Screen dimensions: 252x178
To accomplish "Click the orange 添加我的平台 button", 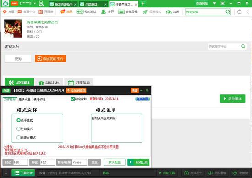I will click(50, 59).
